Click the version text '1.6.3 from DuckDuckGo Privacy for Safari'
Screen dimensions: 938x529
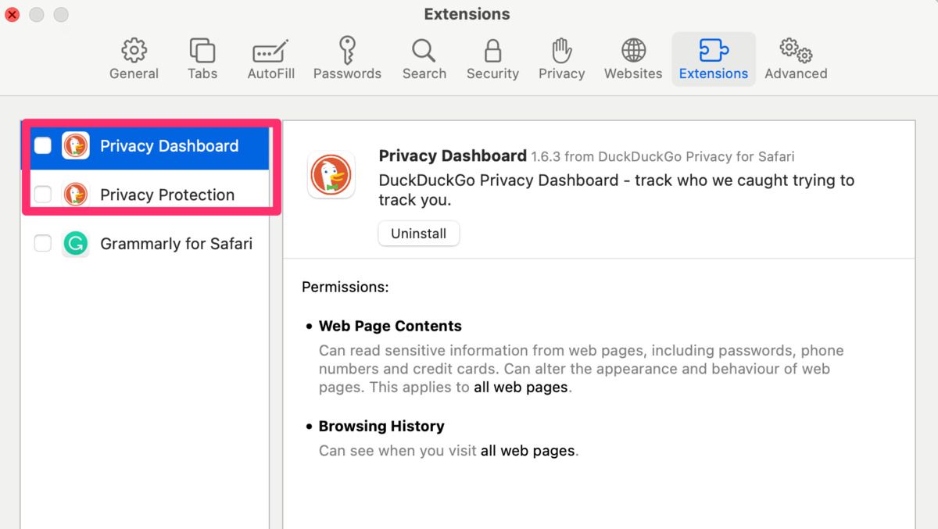click(x=663, y=157)
